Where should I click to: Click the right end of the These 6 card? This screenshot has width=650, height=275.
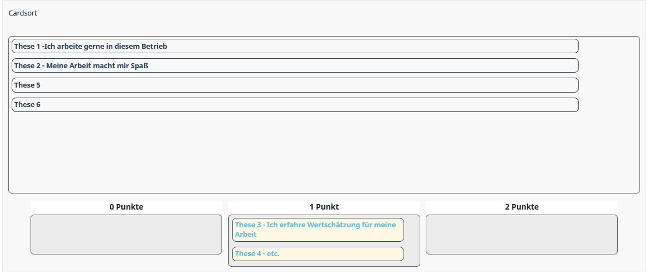pos(572,104)
